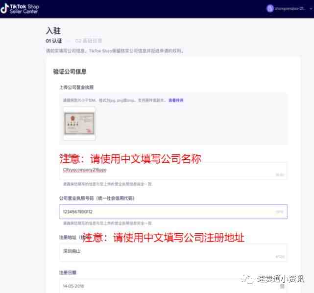Click the TikTok Shop Seller Center logo
Image resolution: width=314 pixels, height=293 pixels.
pos(20,9)
